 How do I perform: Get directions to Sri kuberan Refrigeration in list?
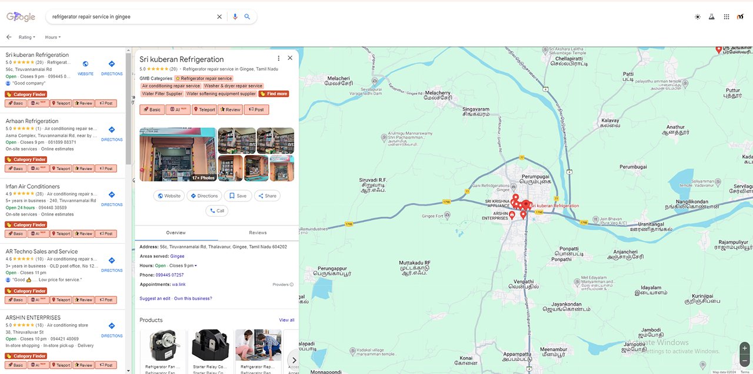click(x=112, y=68)
